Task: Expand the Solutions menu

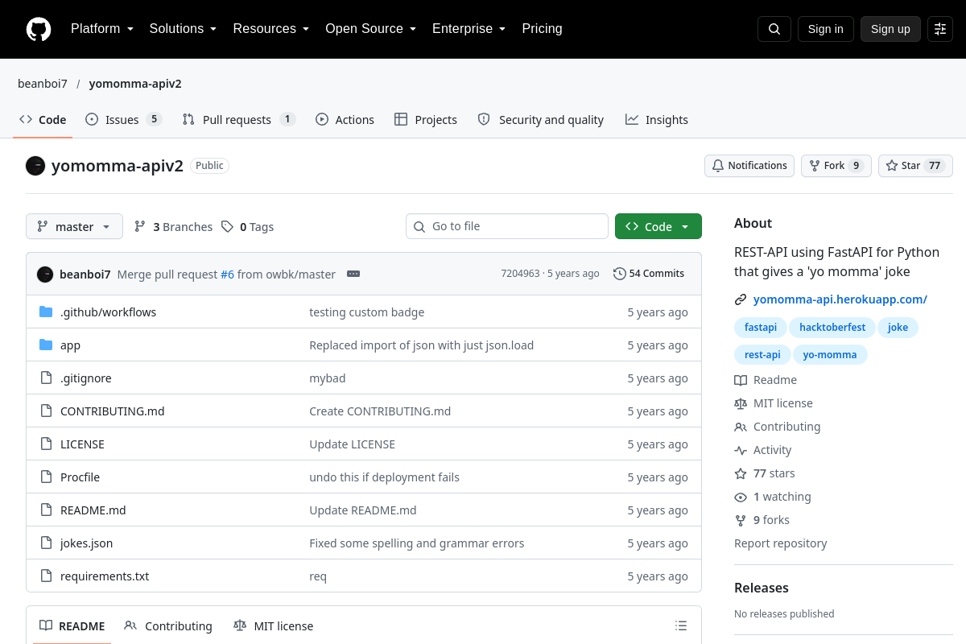Action: (184, 29)
